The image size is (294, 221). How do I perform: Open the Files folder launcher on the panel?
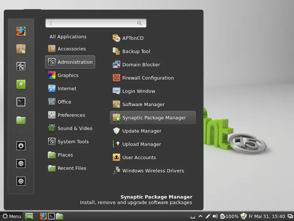pyautogui.click(x=60, y=217)
